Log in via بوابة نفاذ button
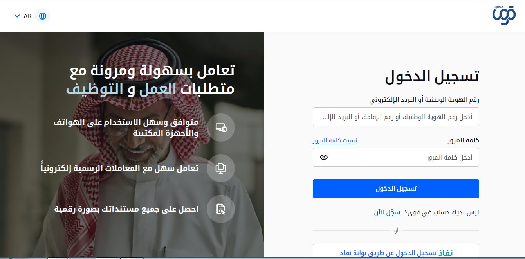 396,252
